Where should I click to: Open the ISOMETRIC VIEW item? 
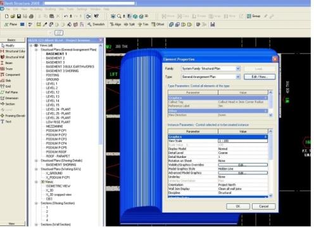click(58, 186)
